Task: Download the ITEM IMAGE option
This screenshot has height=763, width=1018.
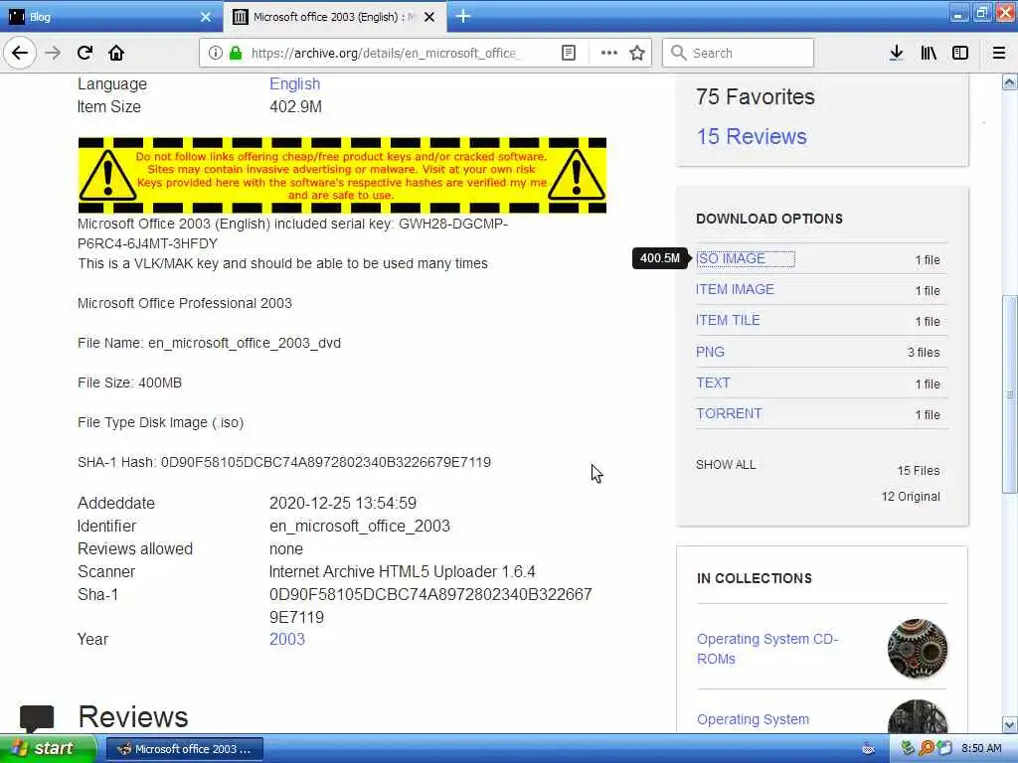Action: pos(735,289)
